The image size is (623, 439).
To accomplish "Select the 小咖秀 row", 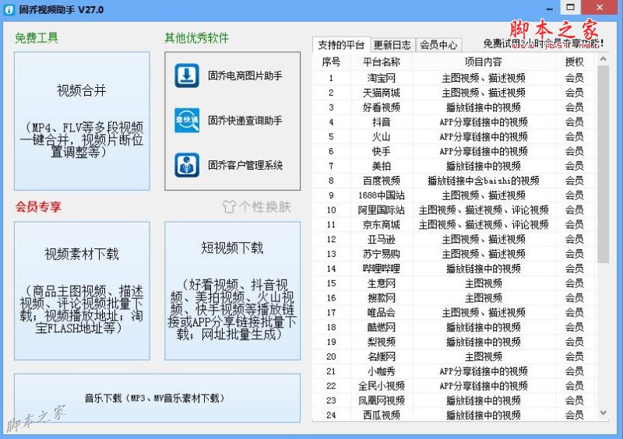I will 454,371.
